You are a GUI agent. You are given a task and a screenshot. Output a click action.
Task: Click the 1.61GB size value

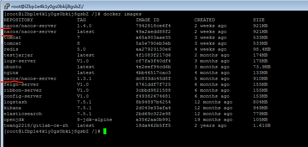coord(262,125)
